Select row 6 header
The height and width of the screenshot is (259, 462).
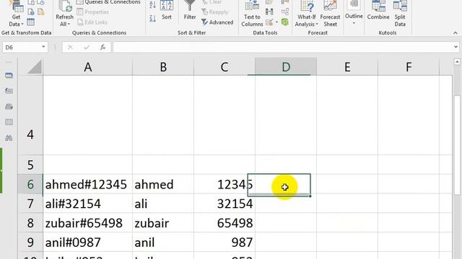[30, 184]
